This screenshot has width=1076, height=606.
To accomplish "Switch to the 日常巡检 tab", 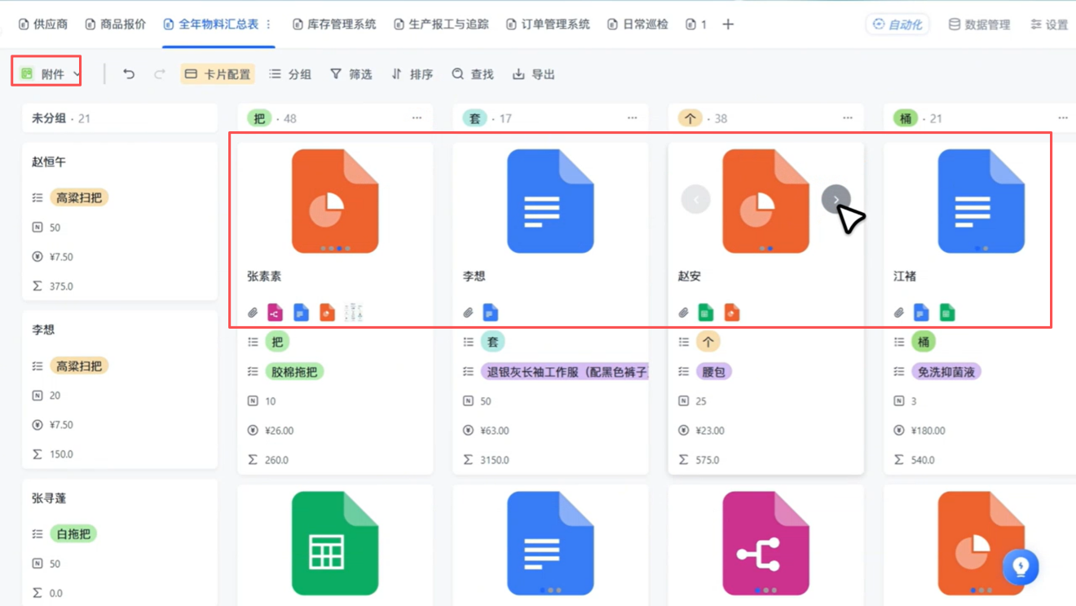I will tap(637, 24).
